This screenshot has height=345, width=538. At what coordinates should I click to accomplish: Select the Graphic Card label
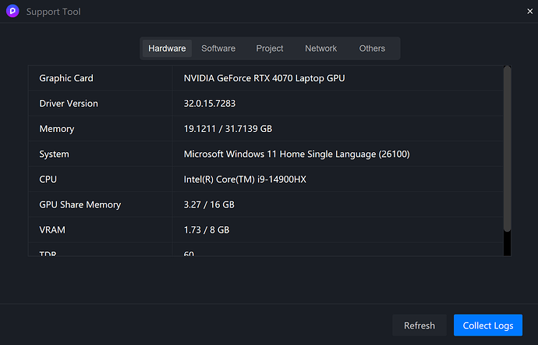pos(66,78)
